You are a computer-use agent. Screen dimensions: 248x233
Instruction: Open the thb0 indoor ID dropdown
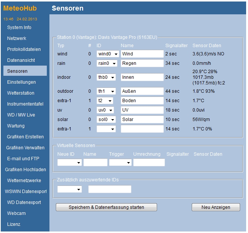coord(107,77)
